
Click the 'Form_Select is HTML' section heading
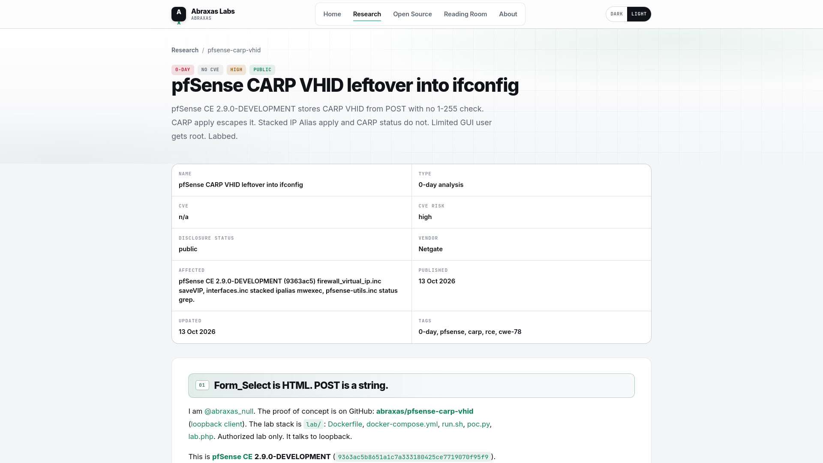(301, 385)
